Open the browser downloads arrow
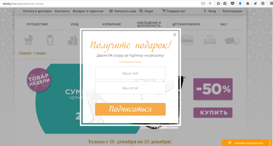 [240, 3]
